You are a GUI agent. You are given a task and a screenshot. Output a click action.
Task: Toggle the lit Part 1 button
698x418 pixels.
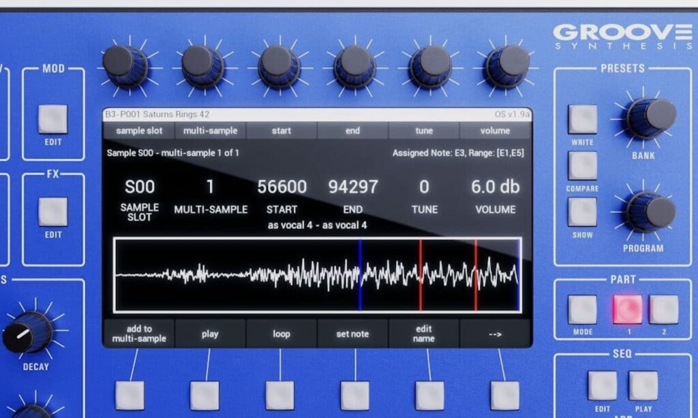627,310
